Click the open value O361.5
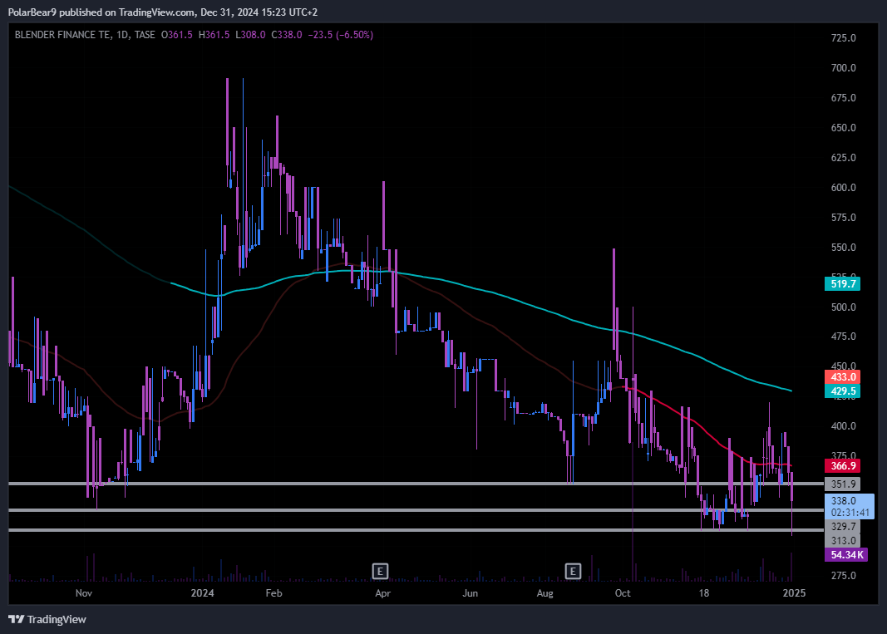 point(177,35)
